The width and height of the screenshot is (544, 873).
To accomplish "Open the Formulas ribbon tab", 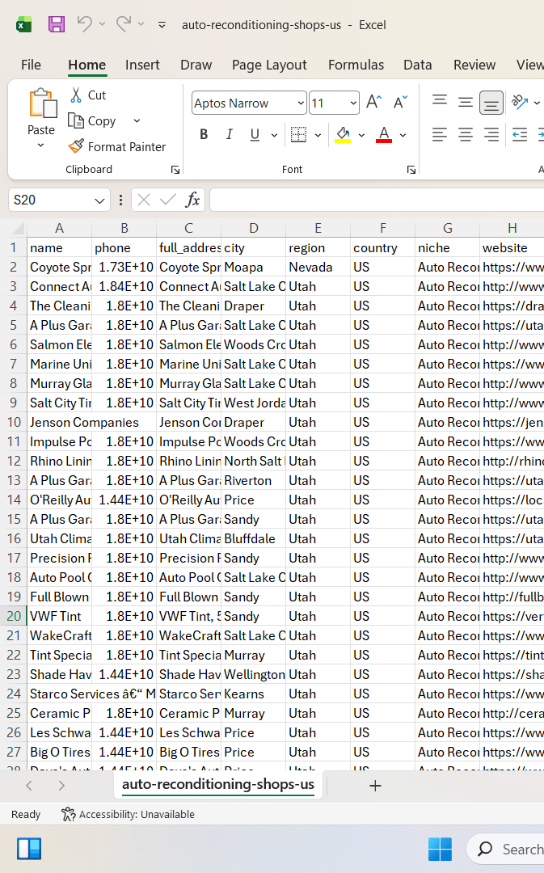I will (x=356, y=65).
